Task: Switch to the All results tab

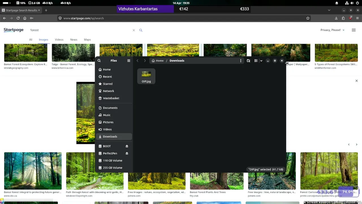Action: pos(31,40)
